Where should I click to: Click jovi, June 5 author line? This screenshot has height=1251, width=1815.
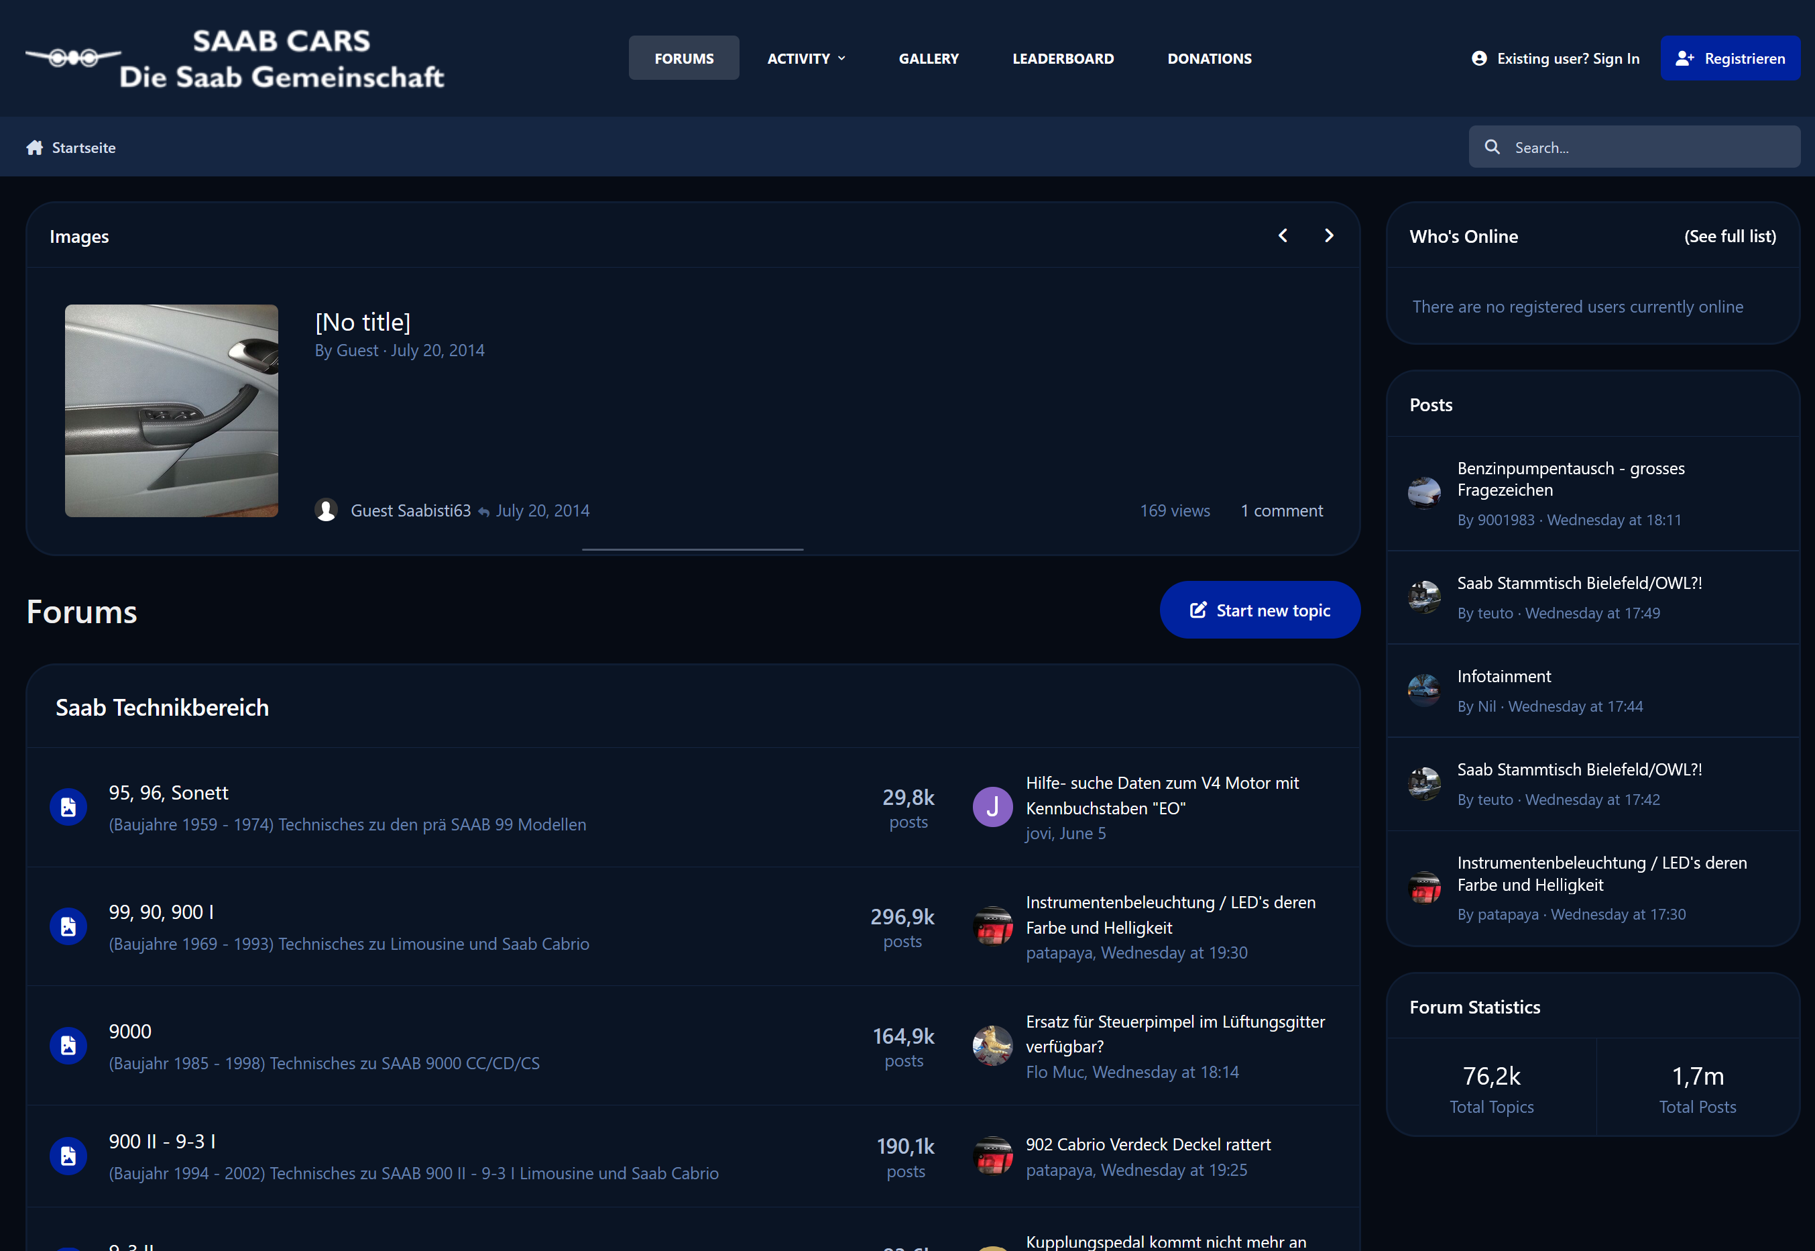pyautogui.click(x=1066, y=833)
